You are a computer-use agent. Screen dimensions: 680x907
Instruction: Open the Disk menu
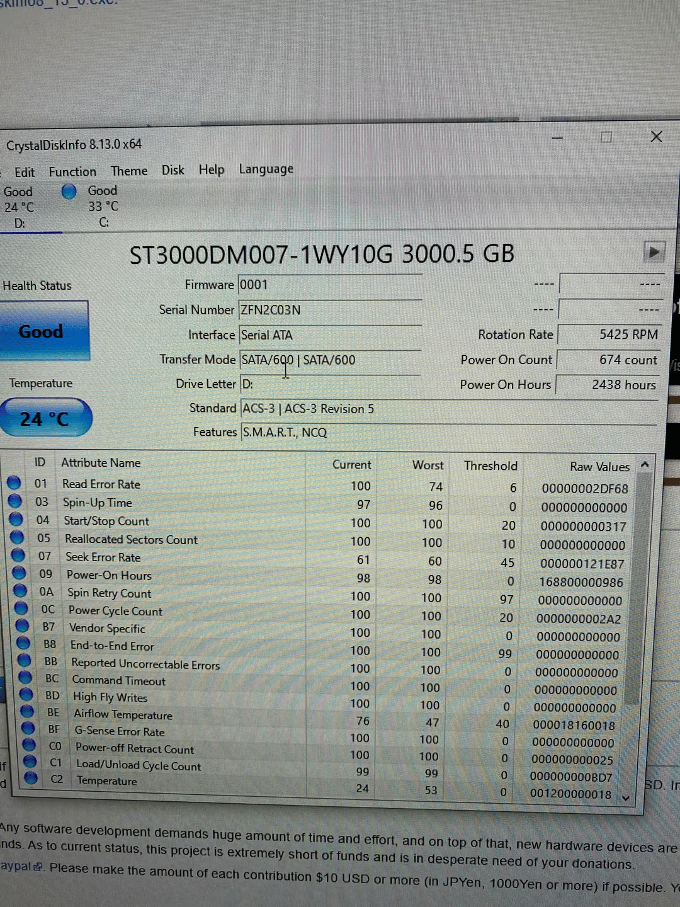tap(173, 170)
